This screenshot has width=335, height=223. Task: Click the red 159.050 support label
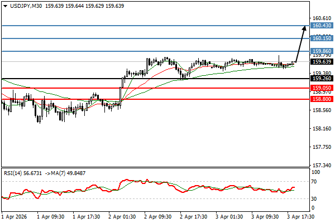[322, 88]
